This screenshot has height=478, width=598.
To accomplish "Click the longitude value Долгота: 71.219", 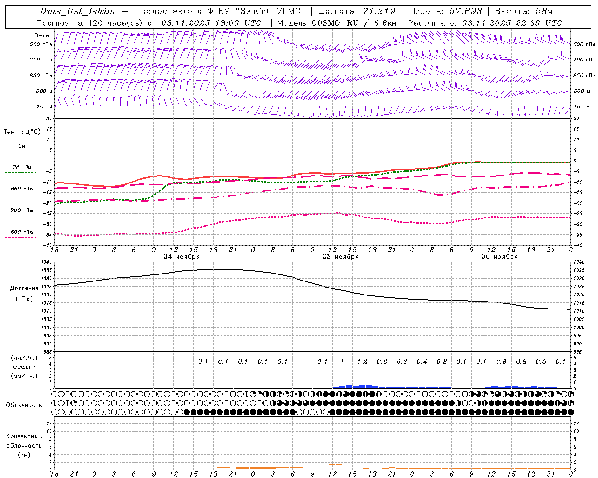I will point(357,11).
